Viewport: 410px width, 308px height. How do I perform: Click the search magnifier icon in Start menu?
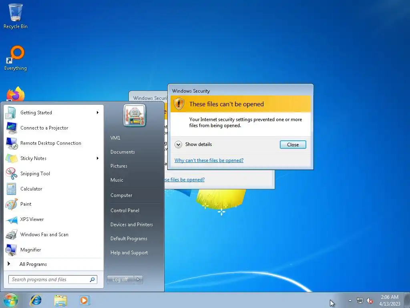pos(92,280)
